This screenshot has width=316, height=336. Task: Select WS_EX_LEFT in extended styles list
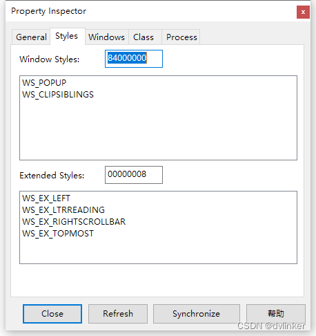coord(46,198)
